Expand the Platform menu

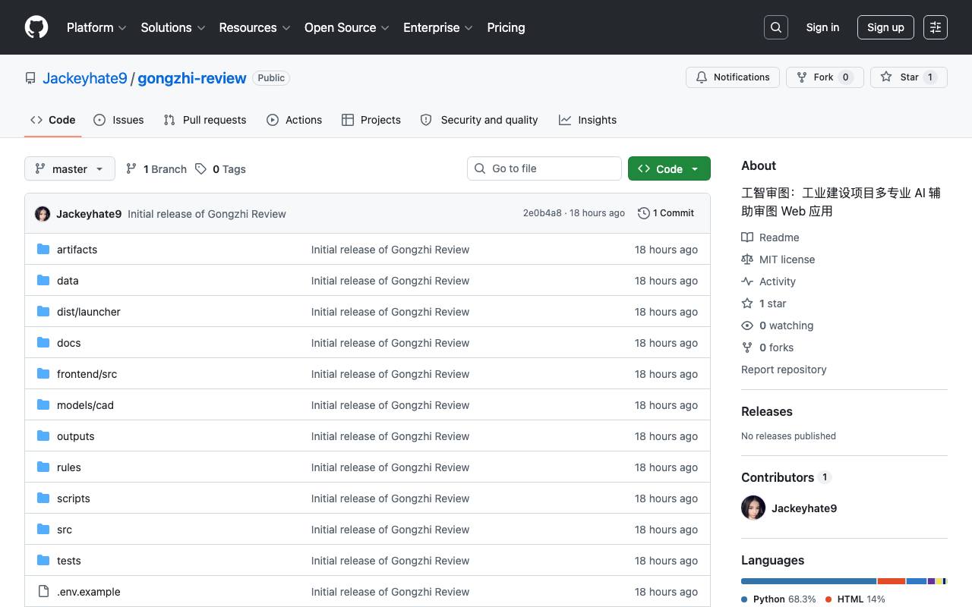tap(96, 27)
